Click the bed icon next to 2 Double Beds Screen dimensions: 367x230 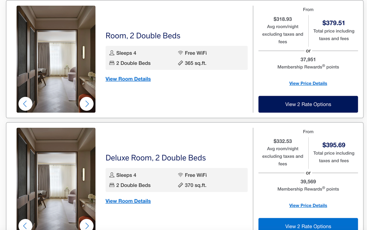click(x=112, y=63)
